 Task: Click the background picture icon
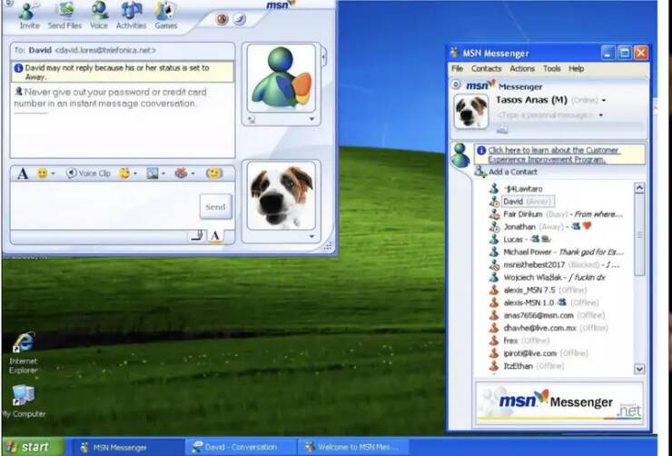click(x=153, y=173)
